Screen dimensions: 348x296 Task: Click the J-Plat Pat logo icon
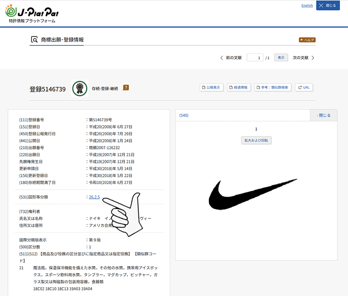click(10, 11)
